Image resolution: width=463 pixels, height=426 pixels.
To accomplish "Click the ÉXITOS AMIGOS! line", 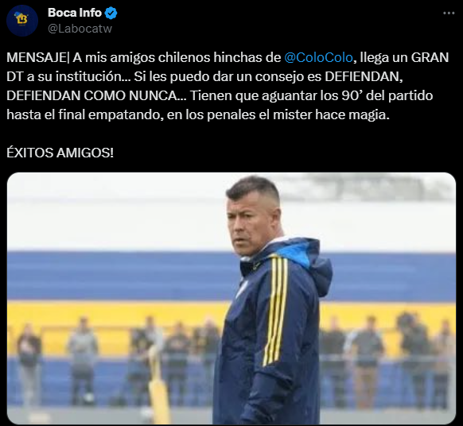I will tap(60, 153).
